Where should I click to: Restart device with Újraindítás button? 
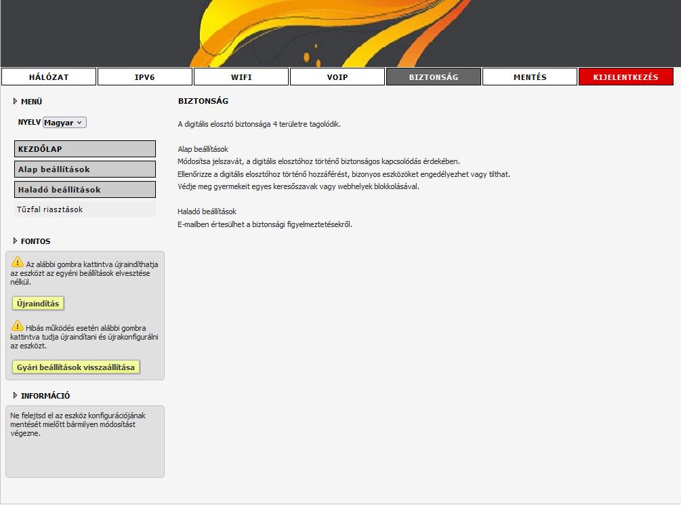click(38, 304)
